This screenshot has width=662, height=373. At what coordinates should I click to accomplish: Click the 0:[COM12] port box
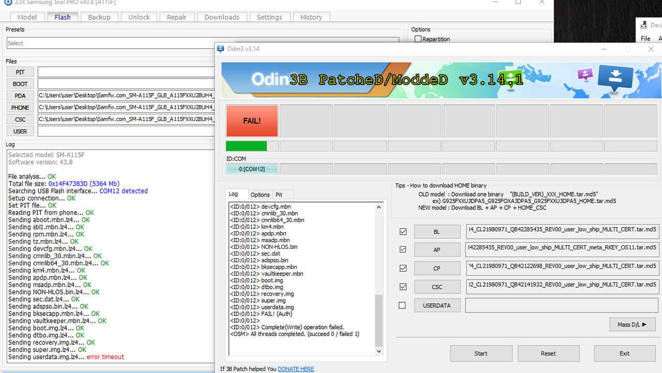tap(252, 169)
